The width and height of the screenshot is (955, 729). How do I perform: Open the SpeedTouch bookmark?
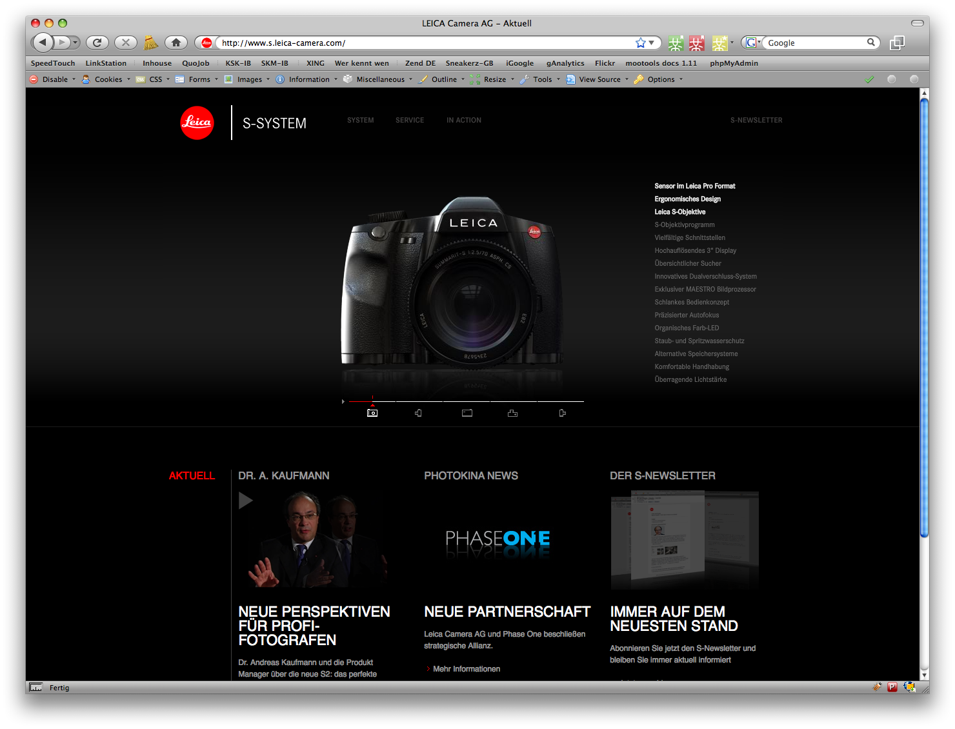coord(53,63)
